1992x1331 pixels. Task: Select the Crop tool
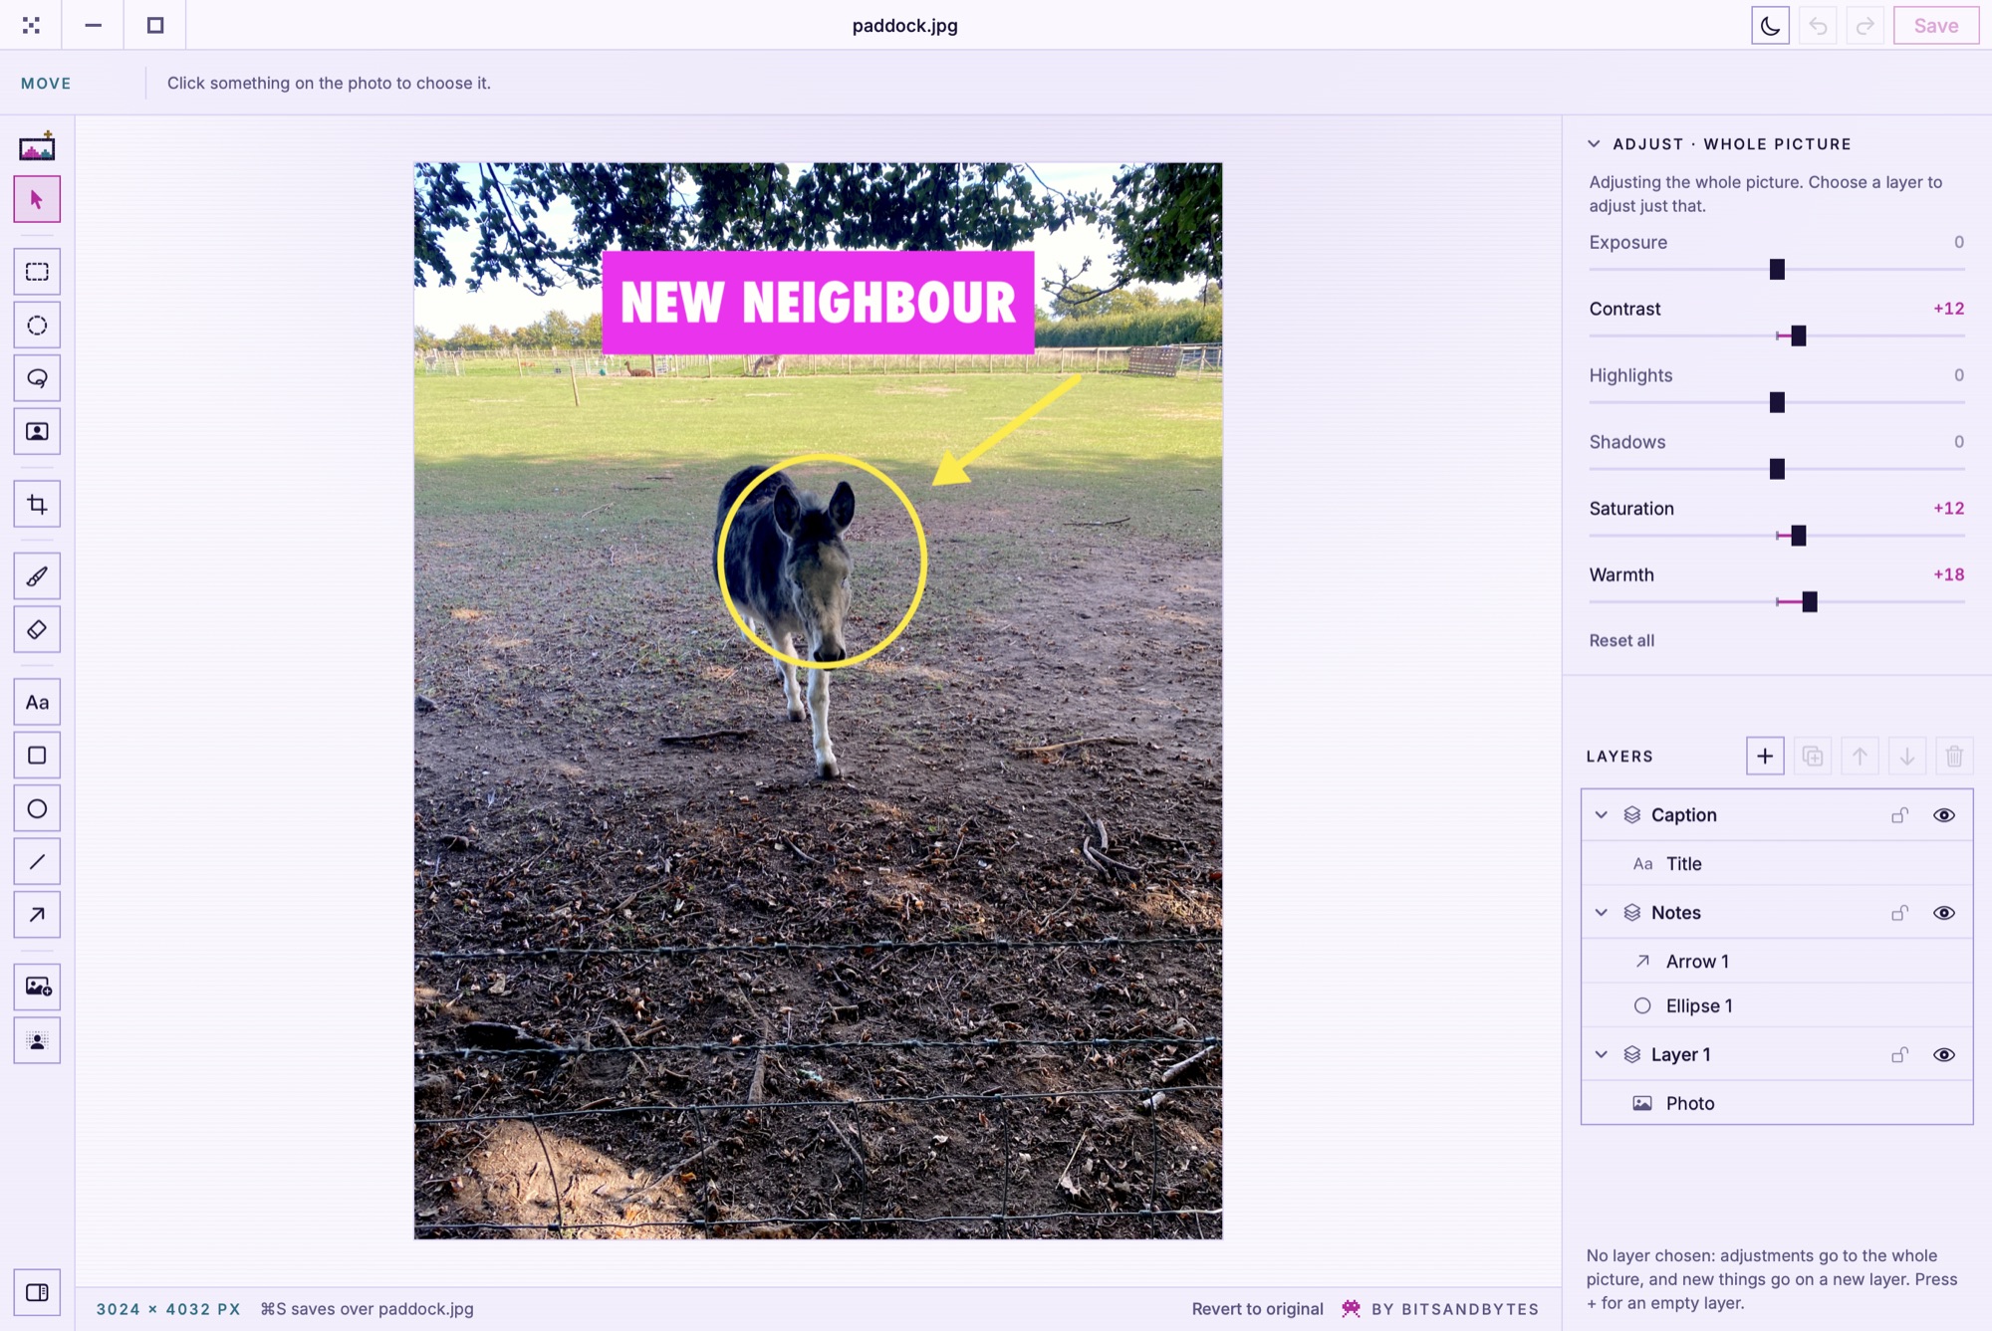pyautogui.click(x=37, y=504)
